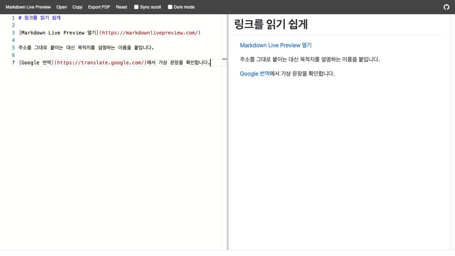
Task: Click the '주소를 그대로 붙이는' preview paragraph
Action: coord(310,60)
